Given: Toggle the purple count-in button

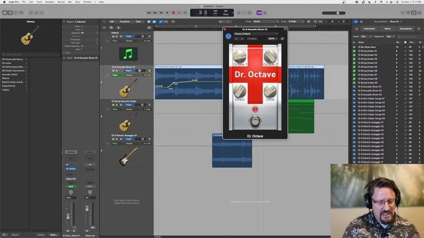Looking at the screenshot, I should 259,13.
